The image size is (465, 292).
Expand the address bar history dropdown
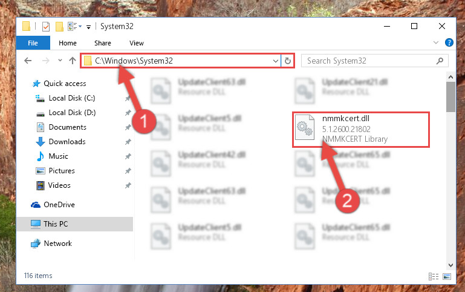(276, 61)
